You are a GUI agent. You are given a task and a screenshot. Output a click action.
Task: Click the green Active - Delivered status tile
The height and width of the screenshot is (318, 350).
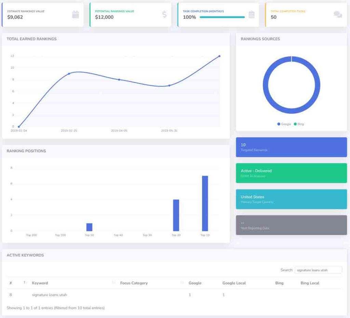(291, 173)
